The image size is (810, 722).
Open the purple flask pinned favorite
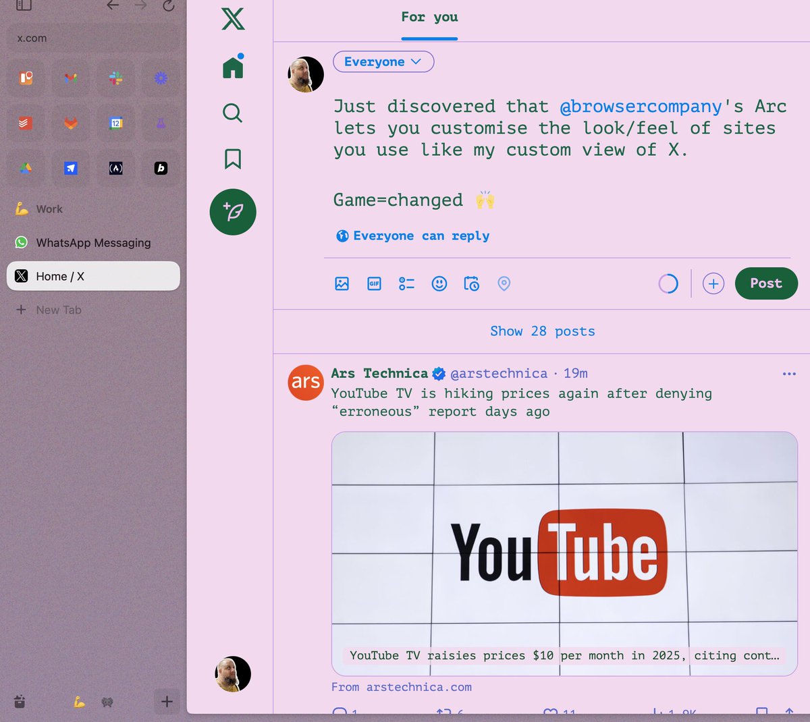coord(161,123)
